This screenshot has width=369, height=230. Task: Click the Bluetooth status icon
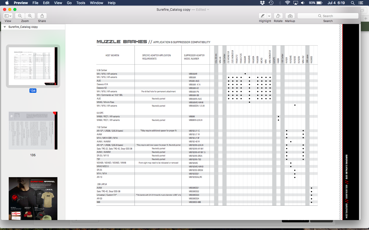pos(280,3)
